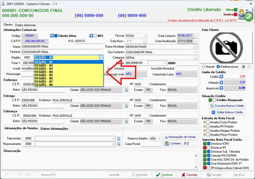The width and height of the screenshot is (255, 179).
Task: Click the blue arrow next to Cliente Ativo
Action: [x=52, y=36]
